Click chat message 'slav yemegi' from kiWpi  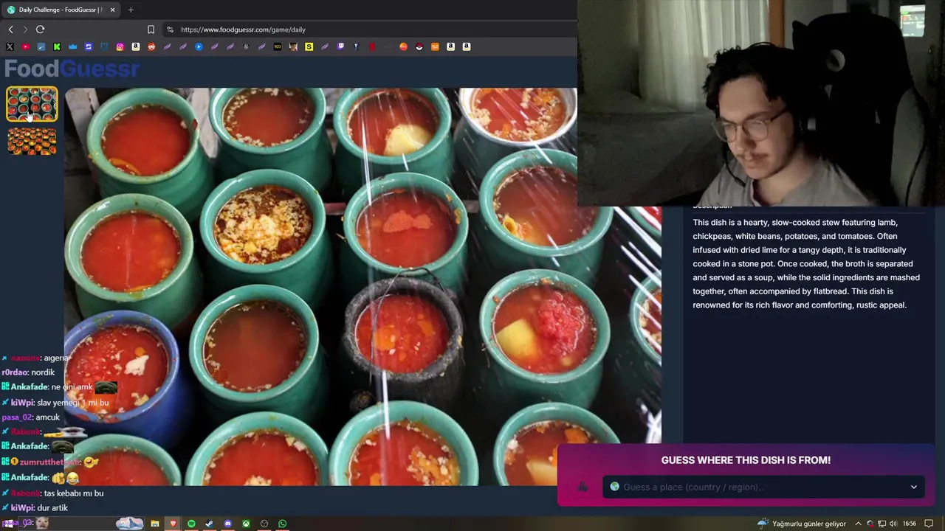click(72, 403)
